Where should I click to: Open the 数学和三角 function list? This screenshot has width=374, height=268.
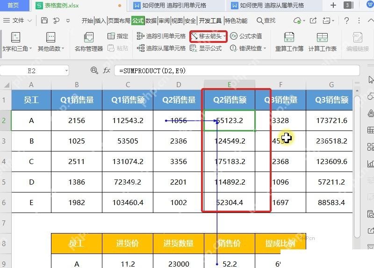(x=16, y=42)
